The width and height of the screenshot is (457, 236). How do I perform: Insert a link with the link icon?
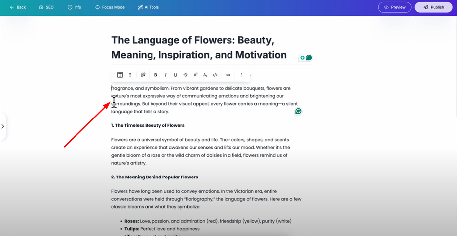[x=228, y=75]
